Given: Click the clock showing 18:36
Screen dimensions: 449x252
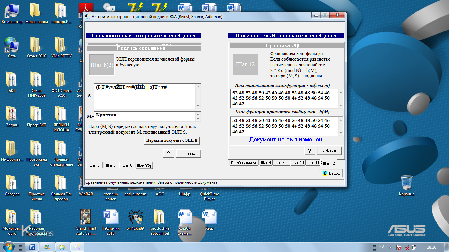Looking at the screenshot, I should click(431, 247).
